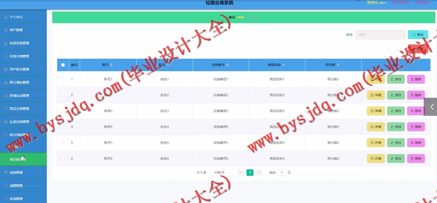Click the 垃圾分类管理 sidebar icon
The width and height of the screenshot is (437, 203).
coord(5,57)
